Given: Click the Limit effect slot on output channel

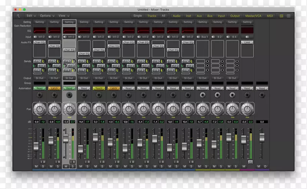Looking at the screenshot, I should click(247, 42).
